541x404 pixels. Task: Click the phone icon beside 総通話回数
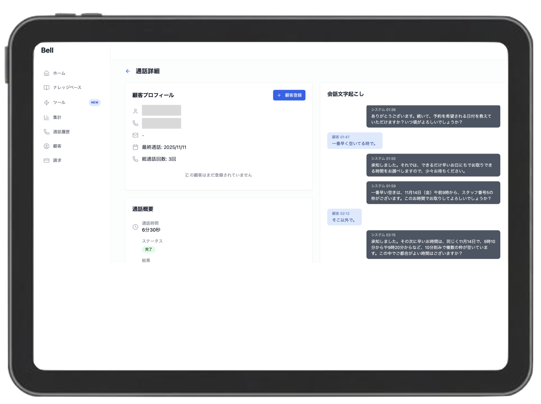point(135,159)
